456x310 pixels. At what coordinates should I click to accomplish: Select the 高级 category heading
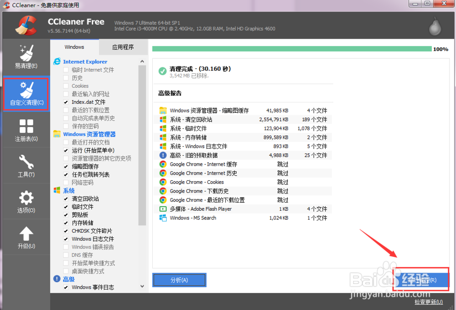coord(69,279)
